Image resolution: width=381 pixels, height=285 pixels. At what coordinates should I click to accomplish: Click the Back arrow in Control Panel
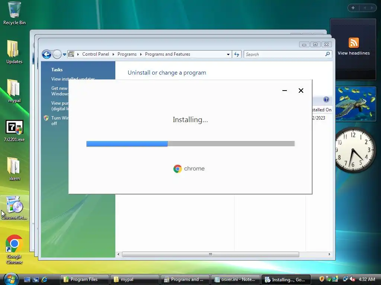pyautogui.click(x=47, y=54)
